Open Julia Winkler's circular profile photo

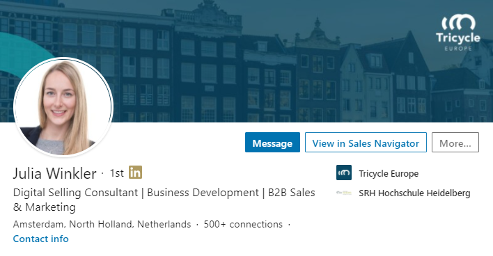click(63, 107)
